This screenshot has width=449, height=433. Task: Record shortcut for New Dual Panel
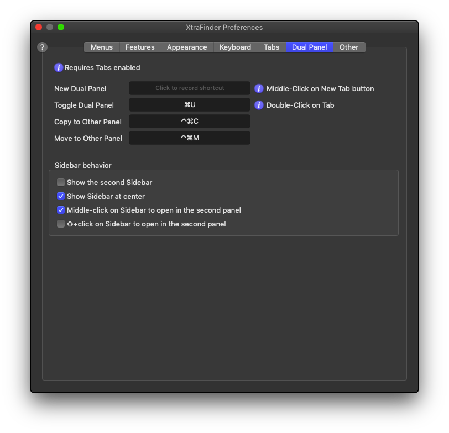pos(190,88)
